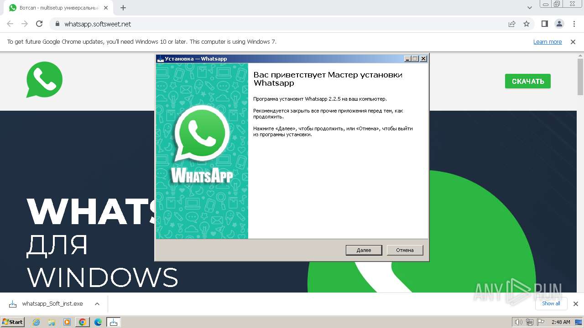Image resolution: width=584 pixels, height=328 pixels.
Task: Click volume speaker icon in system tray
Action: point(518,322)
